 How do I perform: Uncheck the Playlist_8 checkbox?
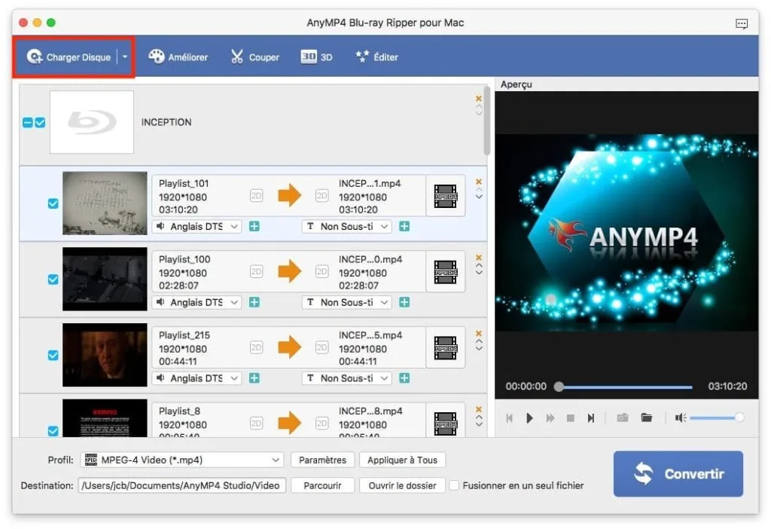pos(53,430)
